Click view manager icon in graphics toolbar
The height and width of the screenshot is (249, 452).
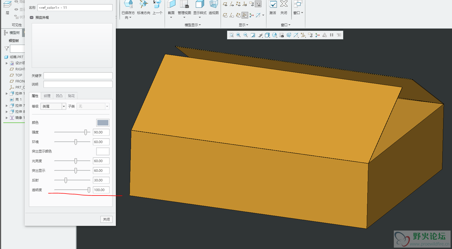(x=282, y=35)
